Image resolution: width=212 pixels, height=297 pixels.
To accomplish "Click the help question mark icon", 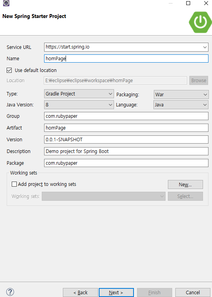I will tap(10, 292).
